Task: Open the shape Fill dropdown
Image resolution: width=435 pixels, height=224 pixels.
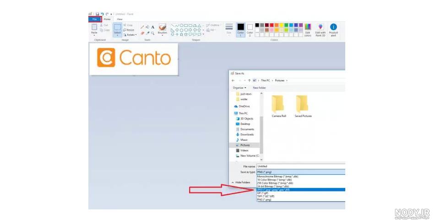Action: 212,30
